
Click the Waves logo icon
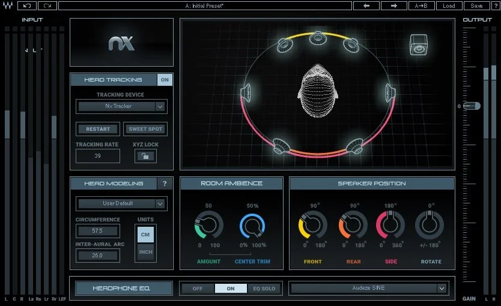(x=8, y=5)
